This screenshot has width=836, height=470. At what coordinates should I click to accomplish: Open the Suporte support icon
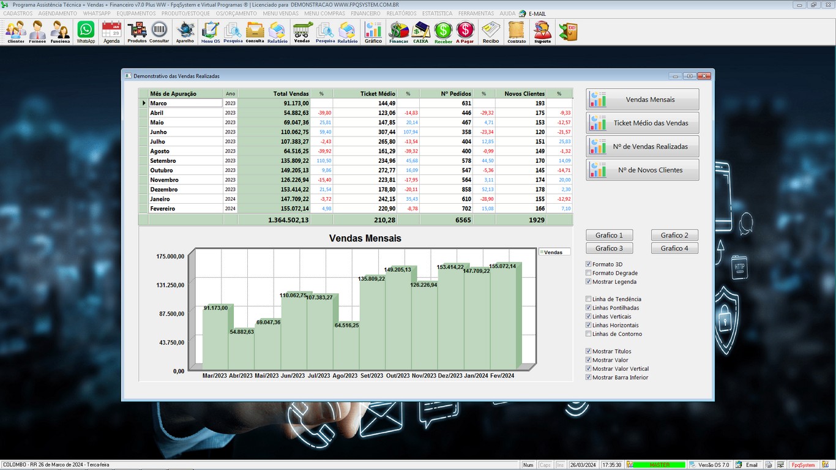[542, 32]
